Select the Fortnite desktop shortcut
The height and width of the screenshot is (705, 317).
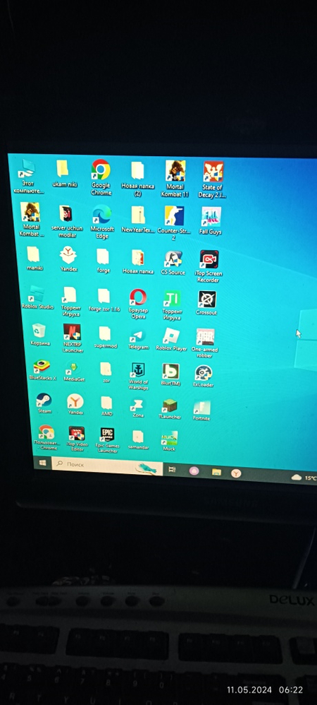pos(201,410)
